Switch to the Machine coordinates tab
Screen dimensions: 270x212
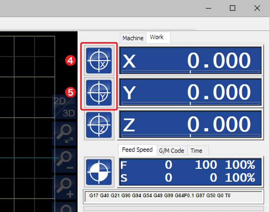[x=133, y=38]
